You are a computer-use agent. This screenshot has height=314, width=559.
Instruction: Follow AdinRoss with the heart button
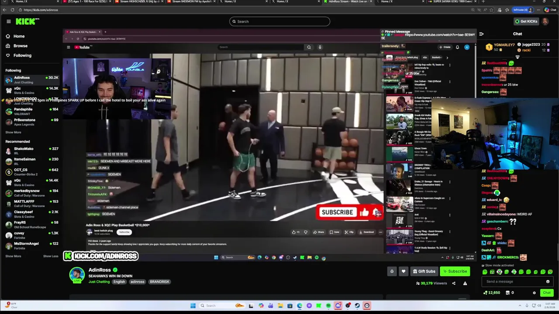click(403, 271)
